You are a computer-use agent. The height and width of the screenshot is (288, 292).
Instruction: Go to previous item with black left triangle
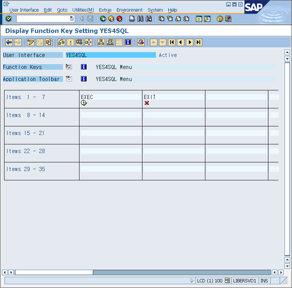click(x=181, y=42)
